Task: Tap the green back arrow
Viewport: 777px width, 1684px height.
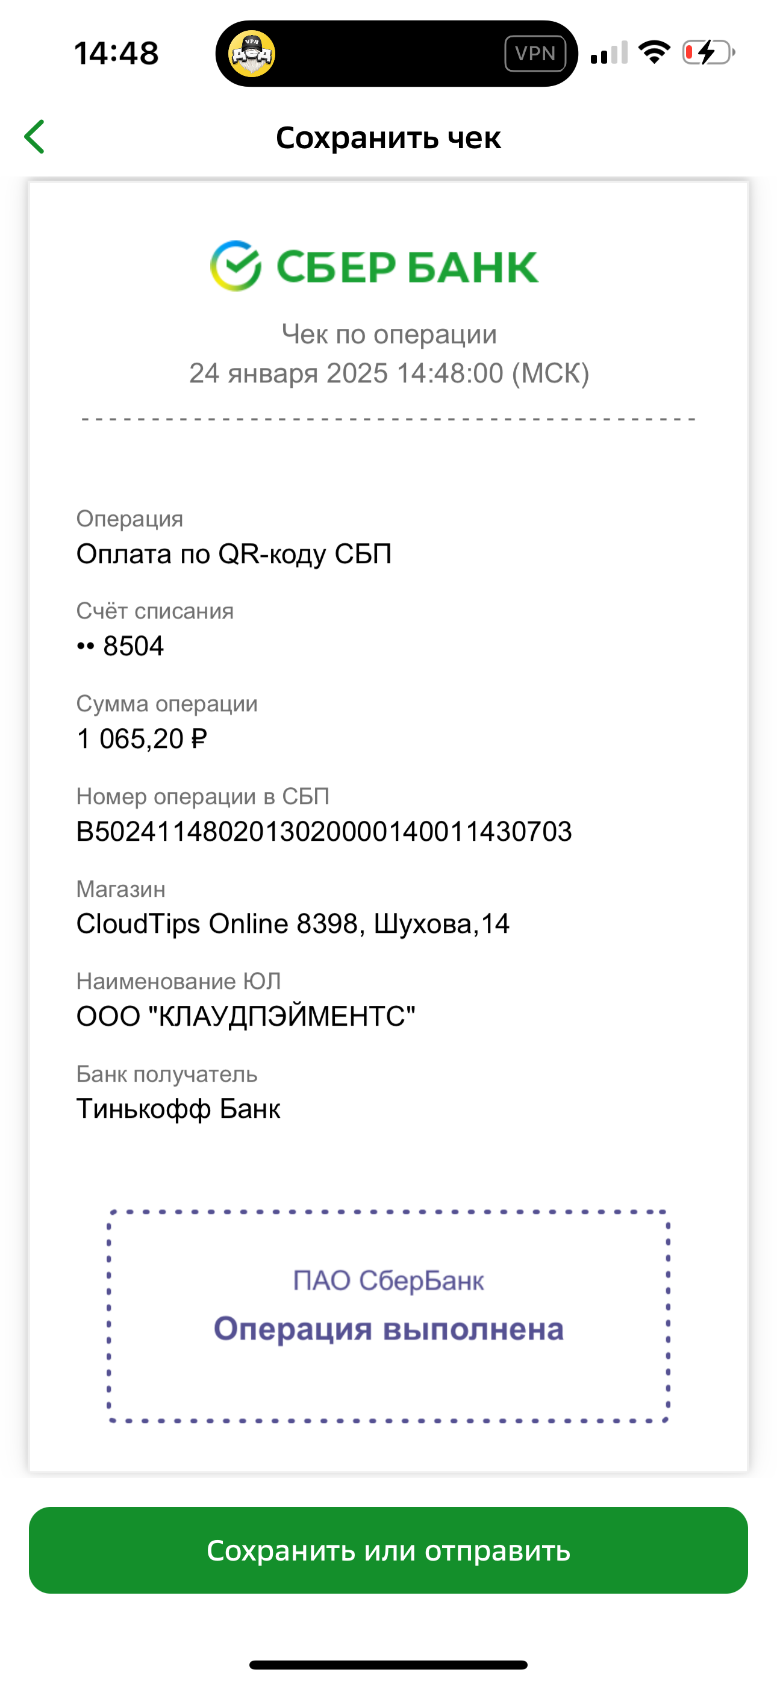Action: 34,137
